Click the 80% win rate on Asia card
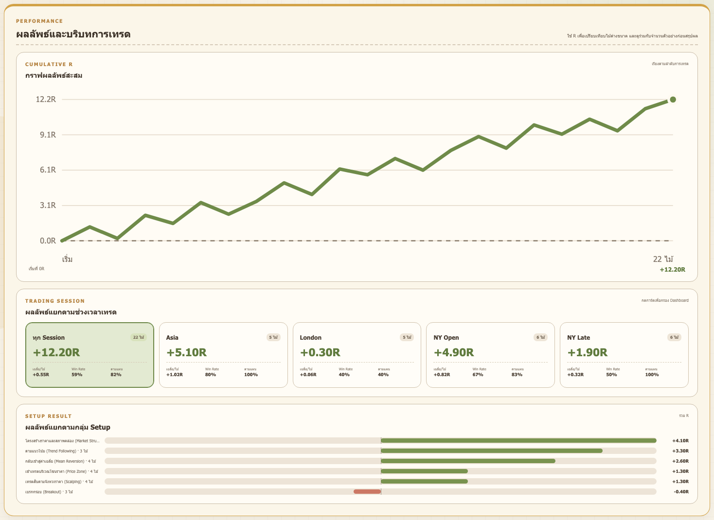This screenshot has height=520, width=714. [x=211, y=375]
